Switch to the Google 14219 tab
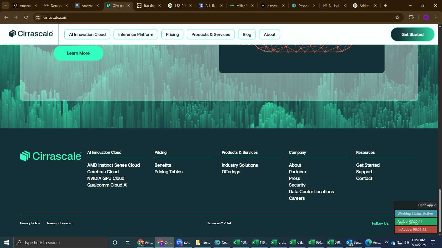442x248 pixels. coord(180,6)
